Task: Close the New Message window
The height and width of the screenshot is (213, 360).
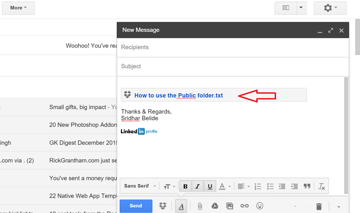Action: click(341, 30)
